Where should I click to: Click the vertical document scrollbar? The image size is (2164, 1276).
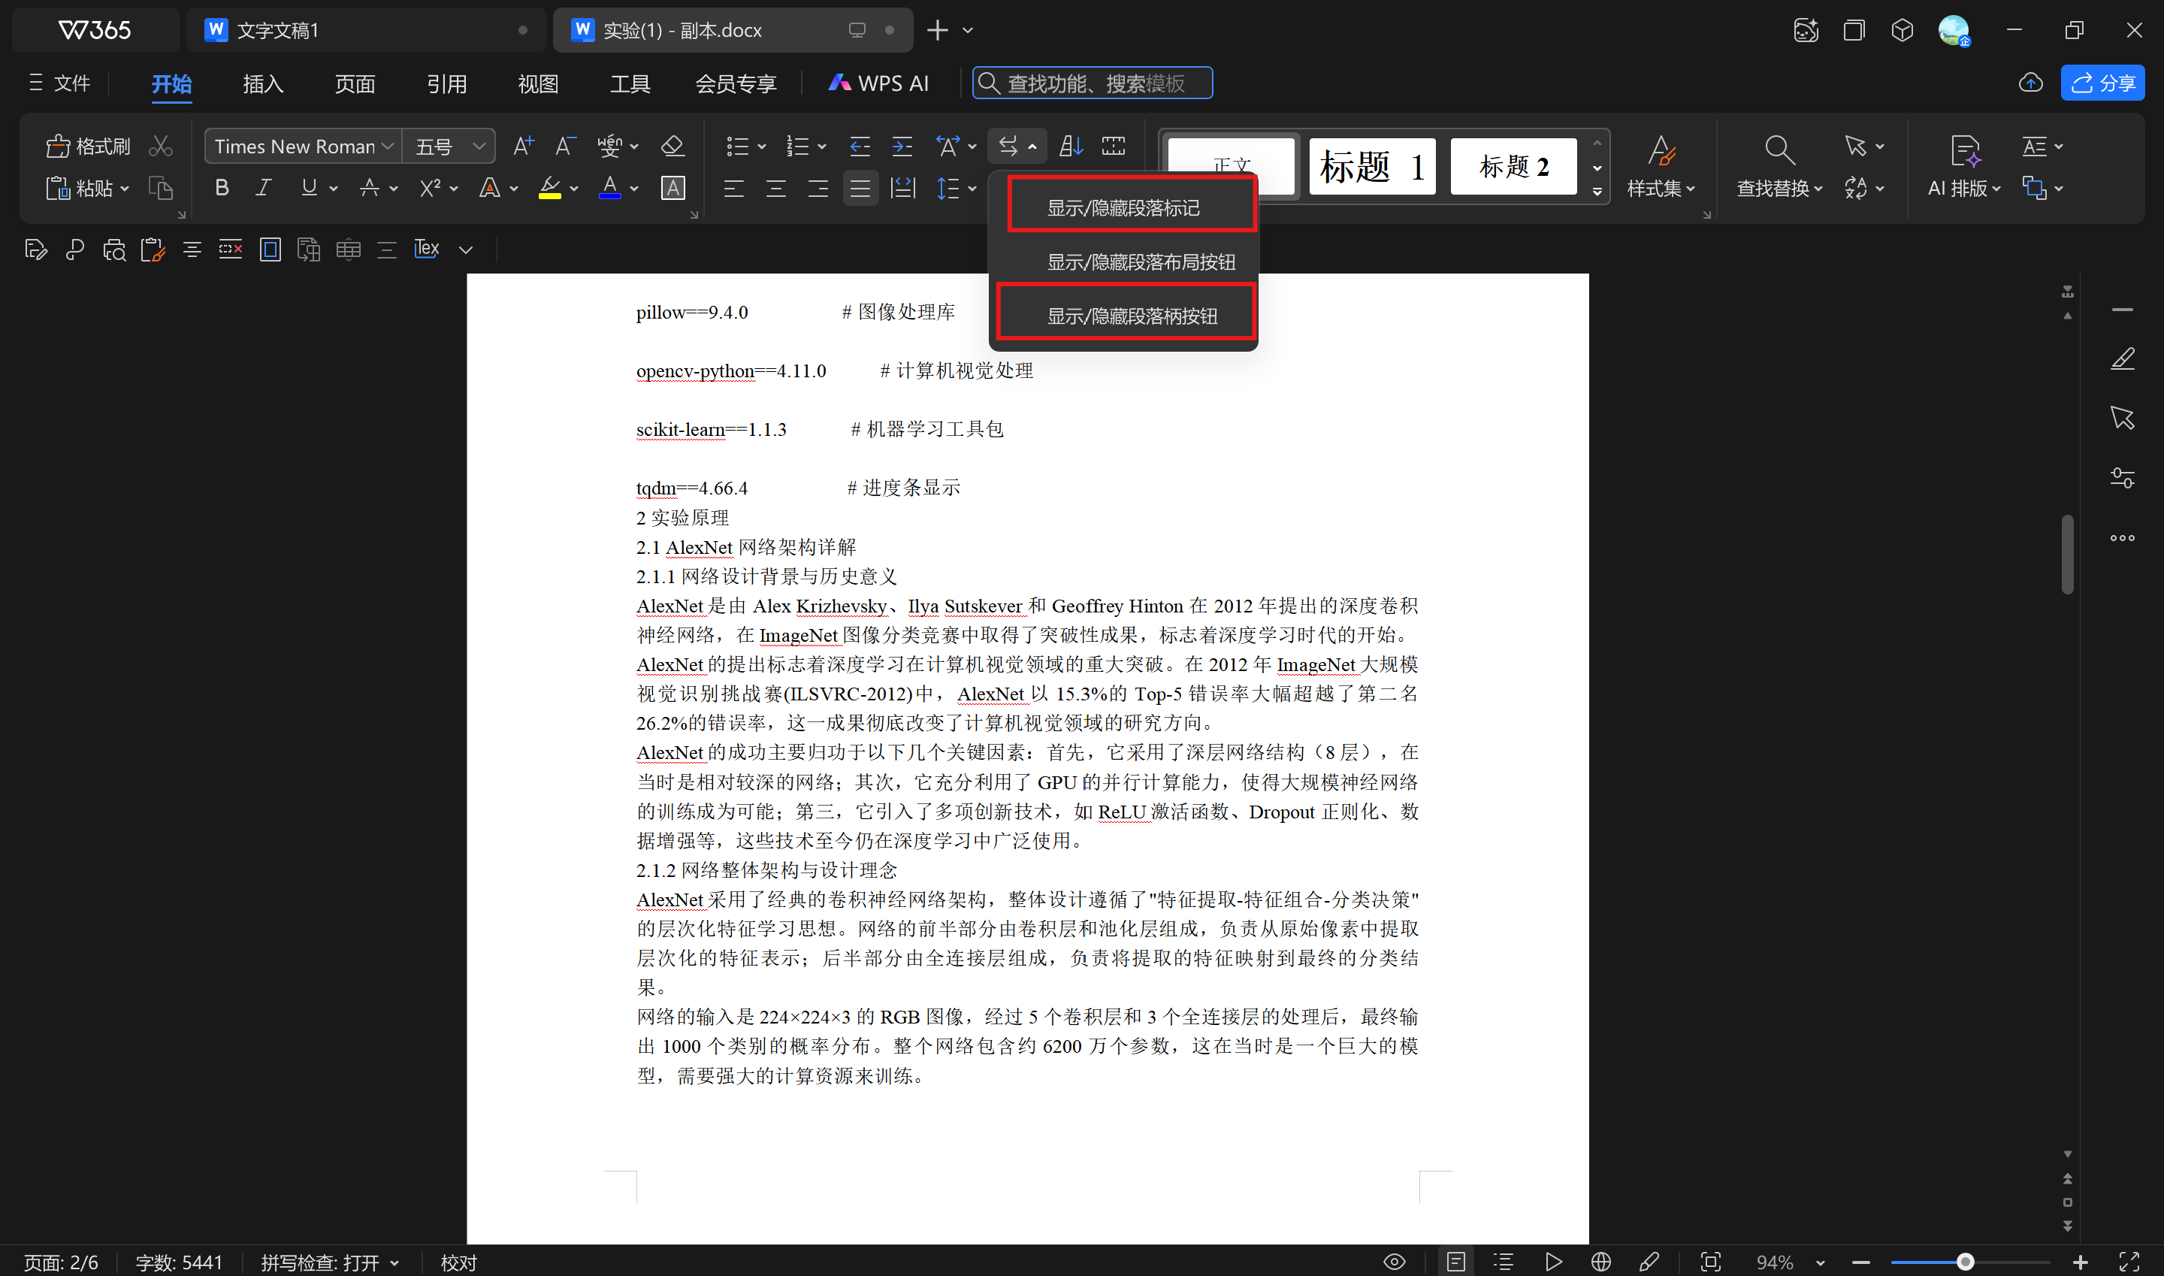point(2067,555)
